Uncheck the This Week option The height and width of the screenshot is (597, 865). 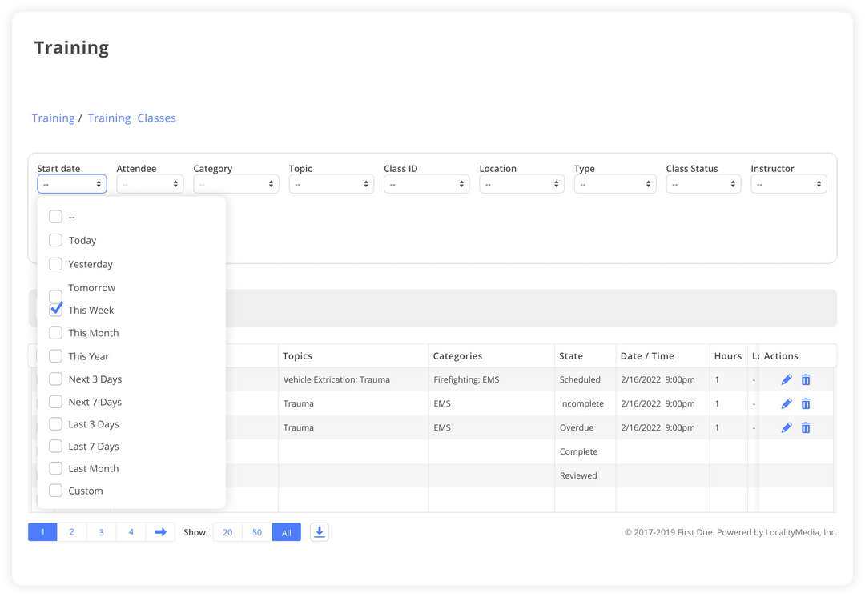(x=56, y=309)
